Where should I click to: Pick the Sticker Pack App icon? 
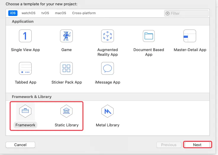66,68
